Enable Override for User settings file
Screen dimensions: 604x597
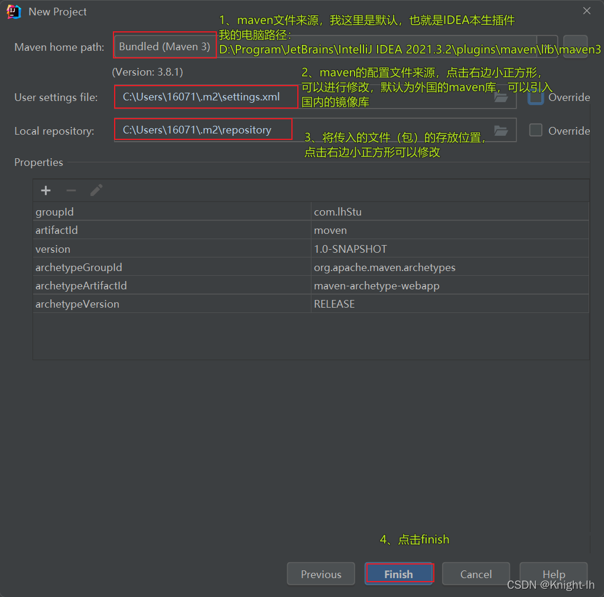[x=535, y=97]
